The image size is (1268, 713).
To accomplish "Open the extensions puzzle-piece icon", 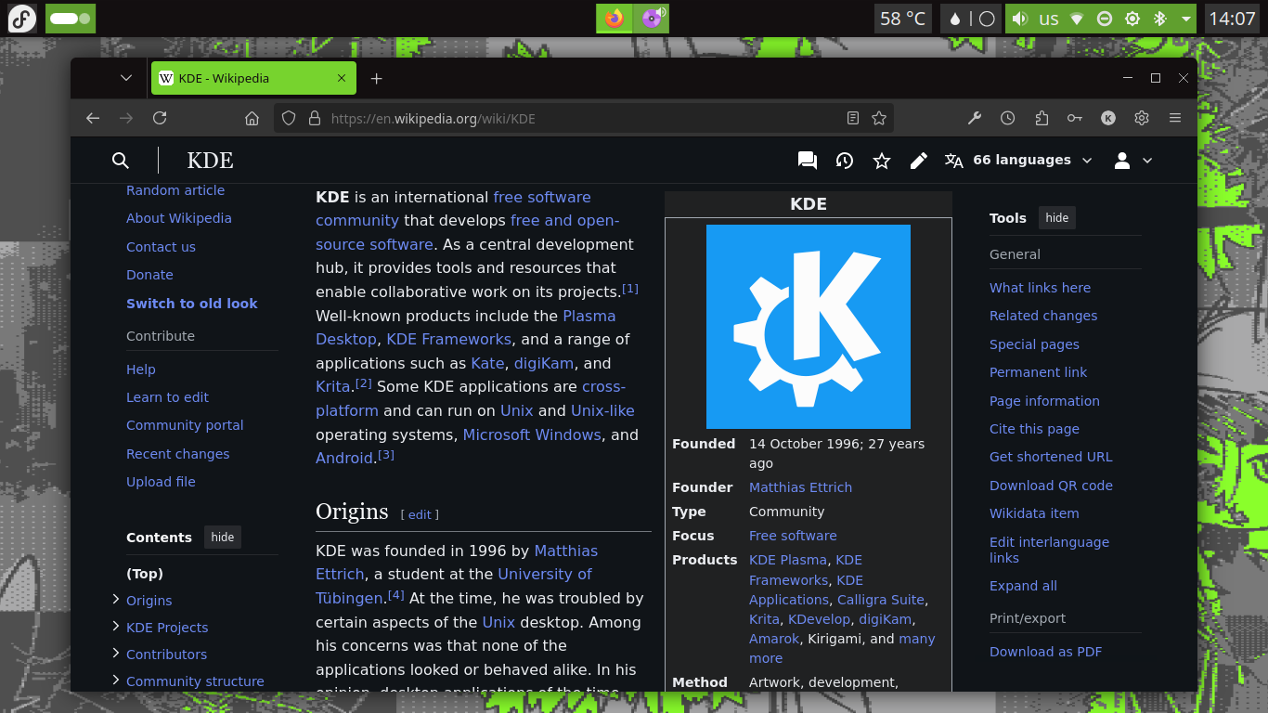I will pyautogui.click(x=1042, y=118).
